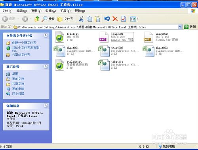This screenshot has height=150, width=198.
Task: Select the sheet002 HTM file icon
Action: (x=104, y=51)
